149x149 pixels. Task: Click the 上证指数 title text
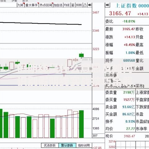pyautogui.click(x=126, y=6)
